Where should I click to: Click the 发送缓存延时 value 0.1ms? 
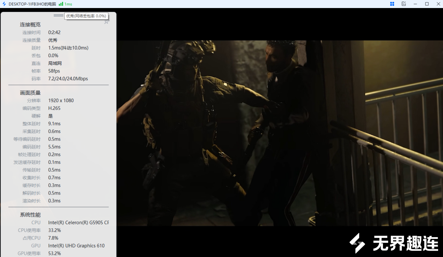54,162
